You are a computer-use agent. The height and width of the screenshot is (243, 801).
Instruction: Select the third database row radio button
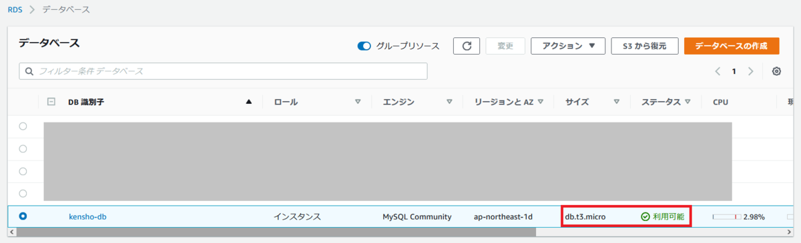click(23, 171)
